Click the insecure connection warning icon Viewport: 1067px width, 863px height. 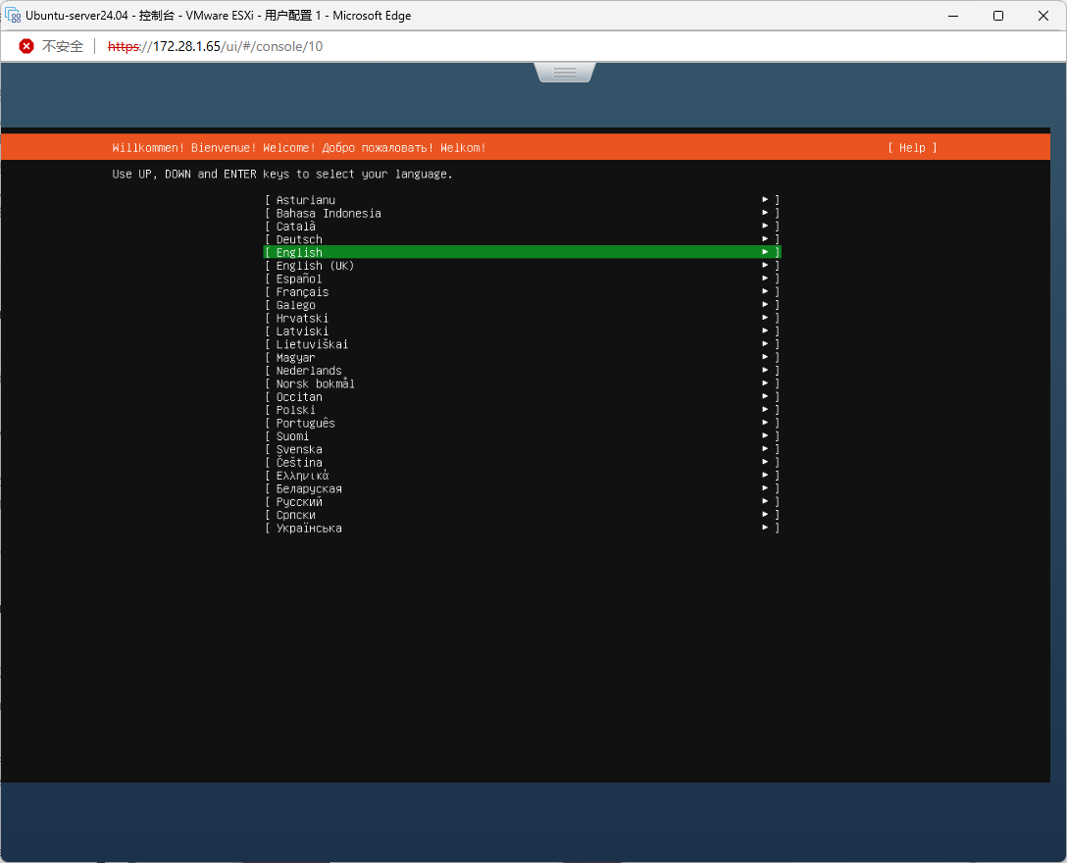click(26, 46)
